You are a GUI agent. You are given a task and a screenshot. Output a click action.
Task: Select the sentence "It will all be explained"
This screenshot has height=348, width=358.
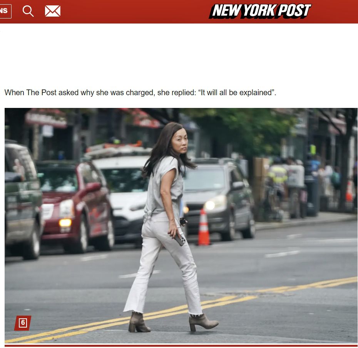(236, 92)
